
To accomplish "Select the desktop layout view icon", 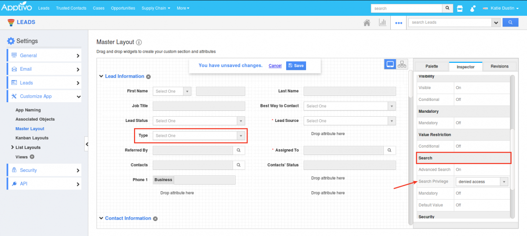I will pos(390,64).
